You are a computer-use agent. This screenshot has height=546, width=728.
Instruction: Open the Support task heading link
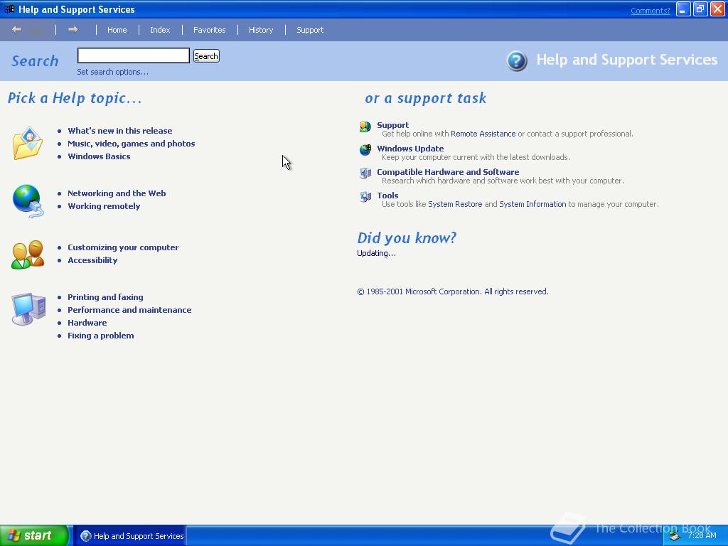[392, 125]
